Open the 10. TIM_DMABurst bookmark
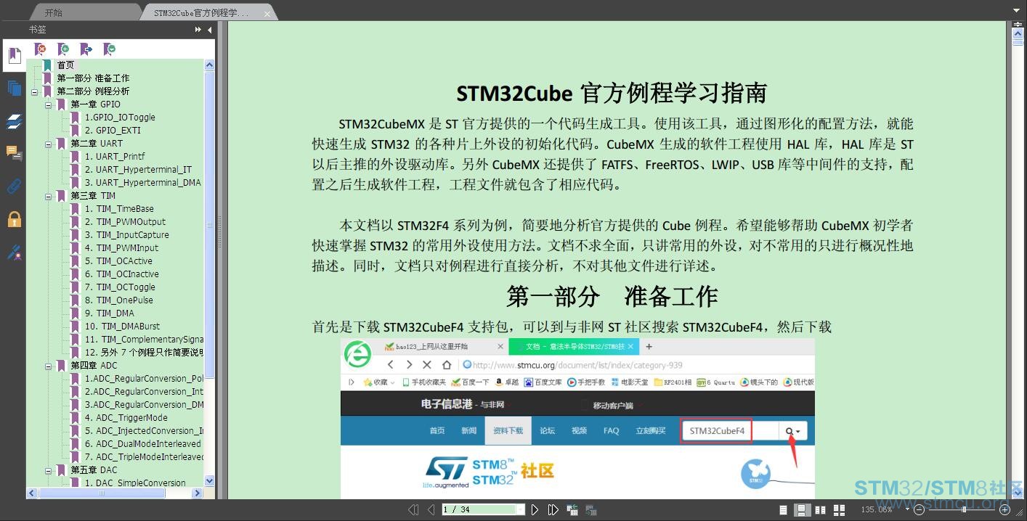The width and height of the screenshot is (1027, 521). pyautogui.click(x=121, y=327)
